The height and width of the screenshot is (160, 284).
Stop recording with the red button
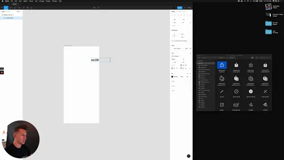coord(2,72)
